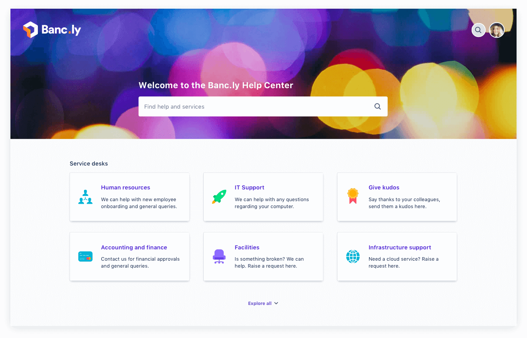The width and height of the screenshot is (527, 338).
Task: Open the Give kudos portal
Action: (x=384, y=187)
